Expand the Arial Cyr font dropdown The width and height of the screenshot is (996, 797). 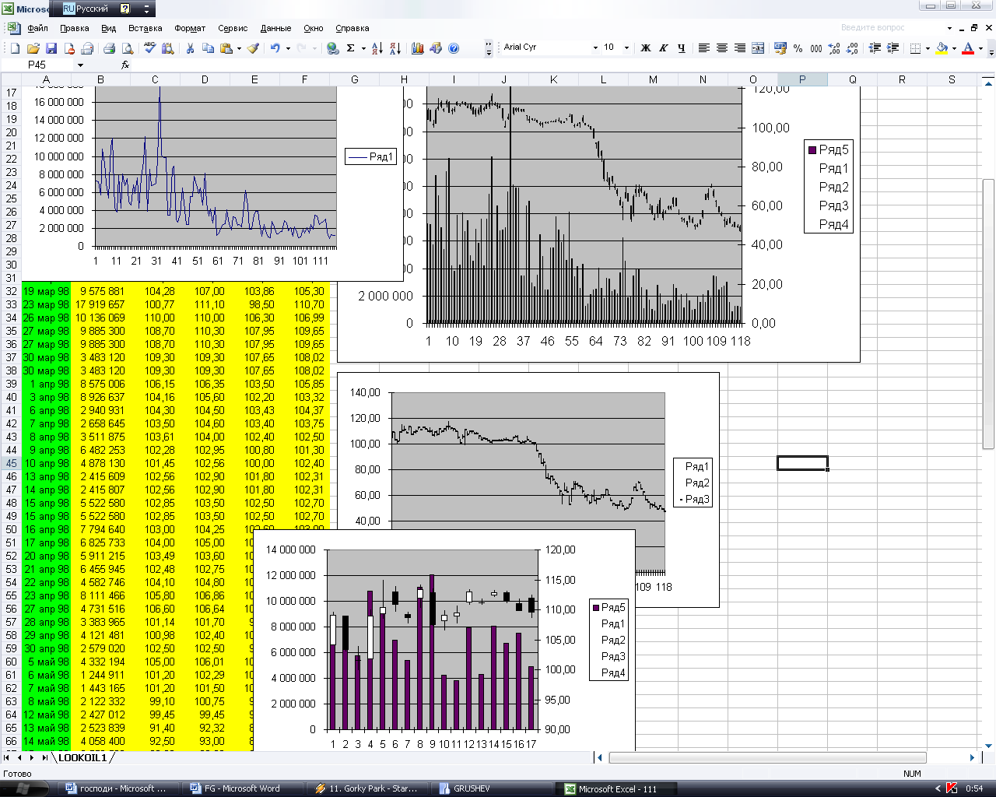[595, 47]
